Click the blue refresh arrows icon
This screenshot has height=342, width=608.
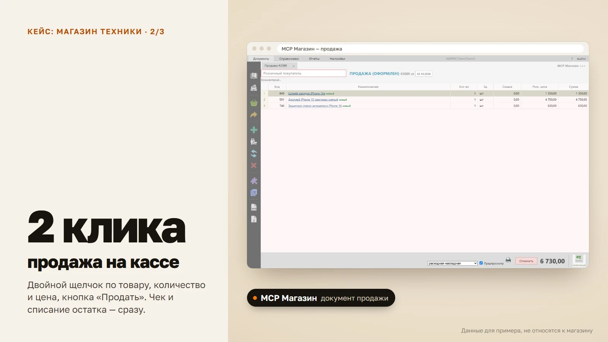254,154
